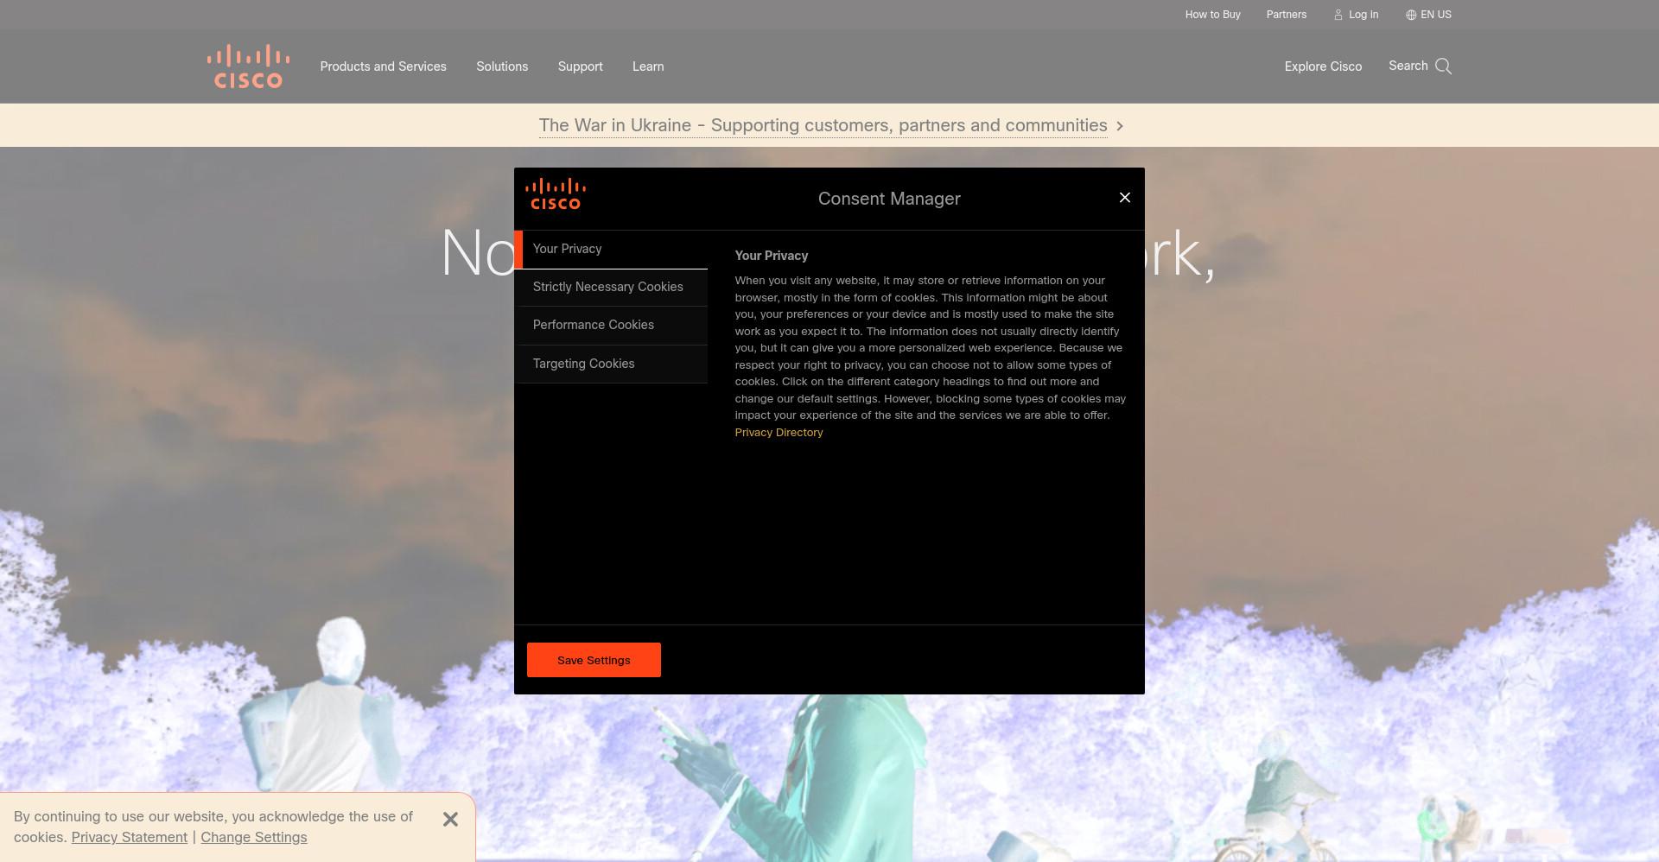Click the Consent Manager title

(x=889, y=199)
